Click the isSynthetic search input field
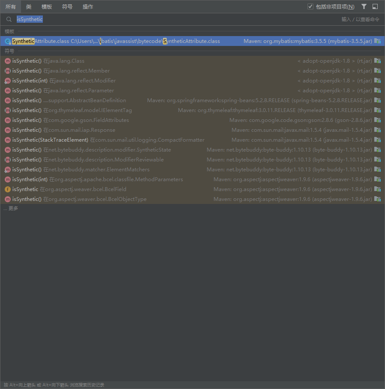 point(171,19)
